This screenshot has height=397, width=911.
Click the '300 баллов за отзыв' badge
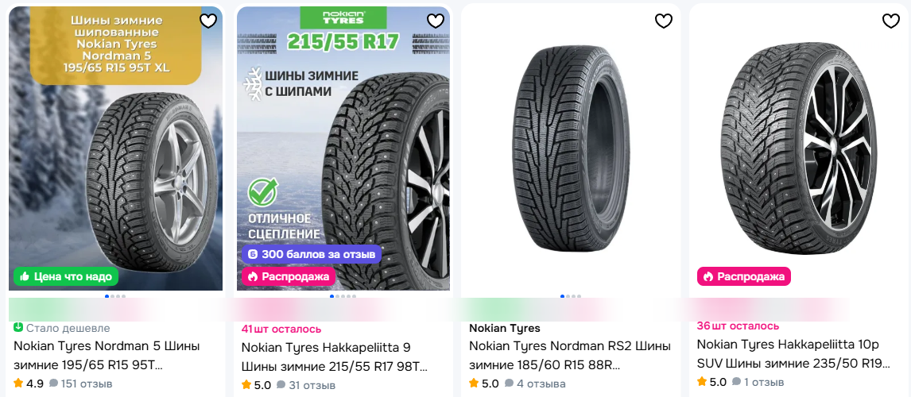coord(312,254)
